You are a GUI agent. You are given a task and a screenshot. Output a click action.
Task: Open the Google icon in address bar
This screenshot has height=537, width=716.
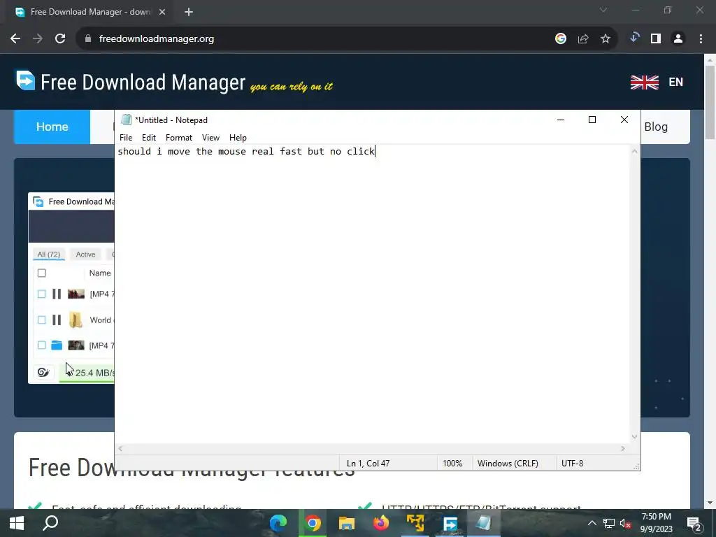coord(561,39)
